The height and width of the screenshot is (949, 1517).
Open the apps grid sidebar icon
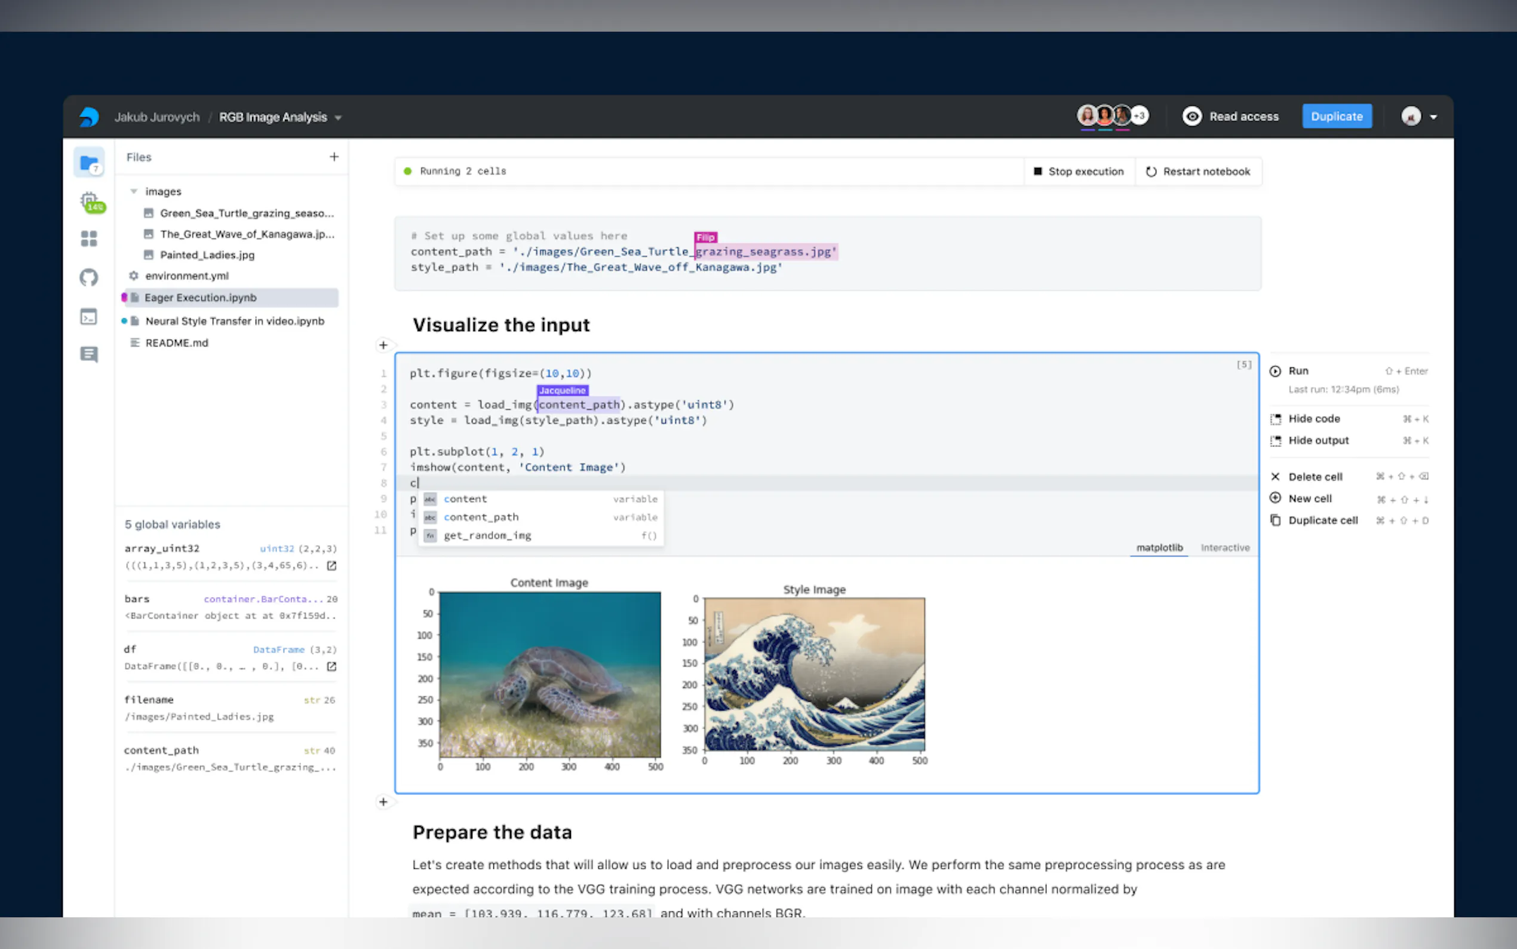(89, 238)
